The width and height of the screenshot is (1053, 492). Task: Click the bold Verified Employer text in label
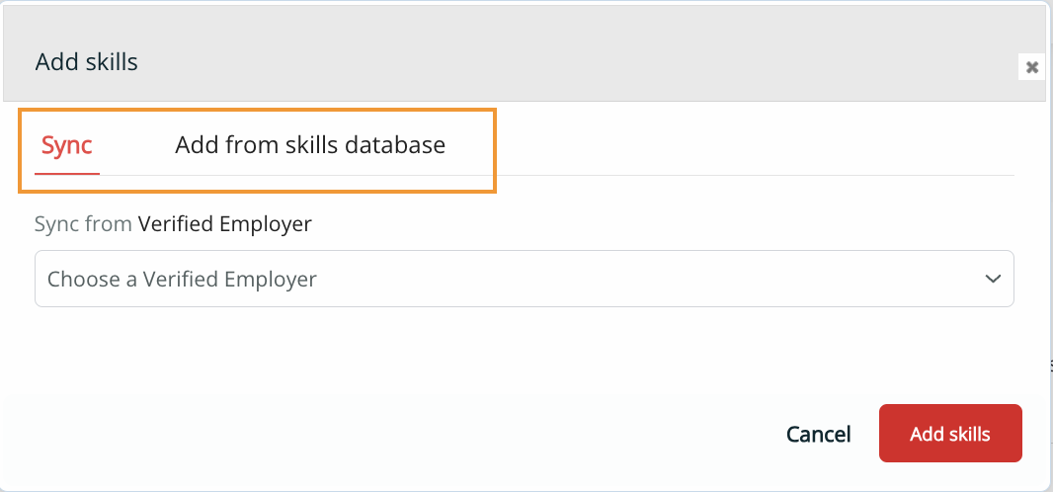pos(225,224)
